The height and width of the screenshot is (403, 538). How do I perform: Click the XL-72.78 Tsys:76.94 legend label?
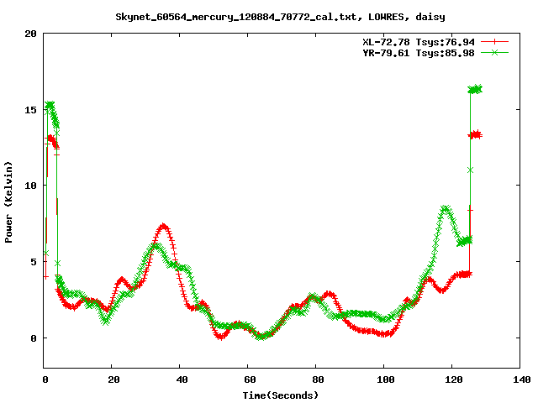pos(419,42)
